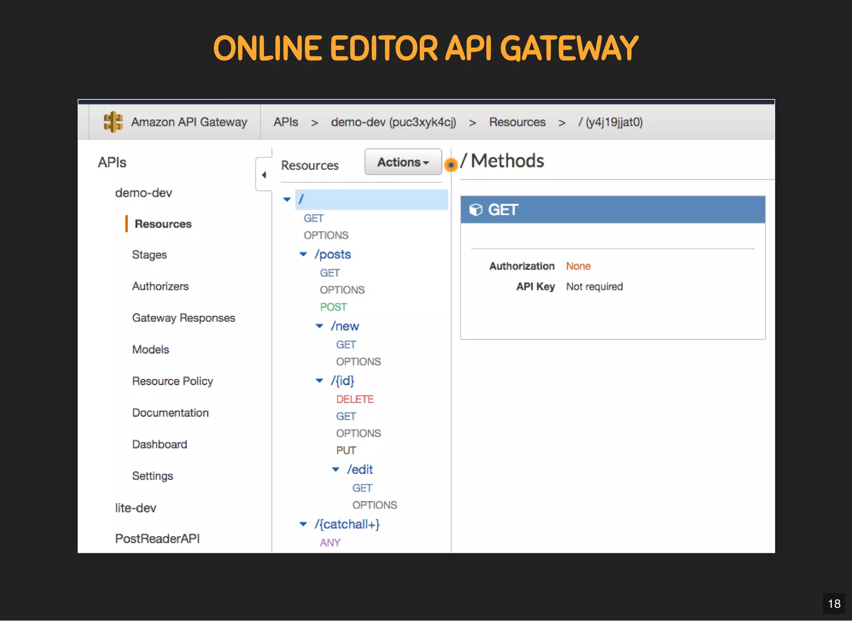The image size is (852, 621).
Task: Open demo-dev (puc3xyk4cj) breadcrumb
Action: click(394, 122)
